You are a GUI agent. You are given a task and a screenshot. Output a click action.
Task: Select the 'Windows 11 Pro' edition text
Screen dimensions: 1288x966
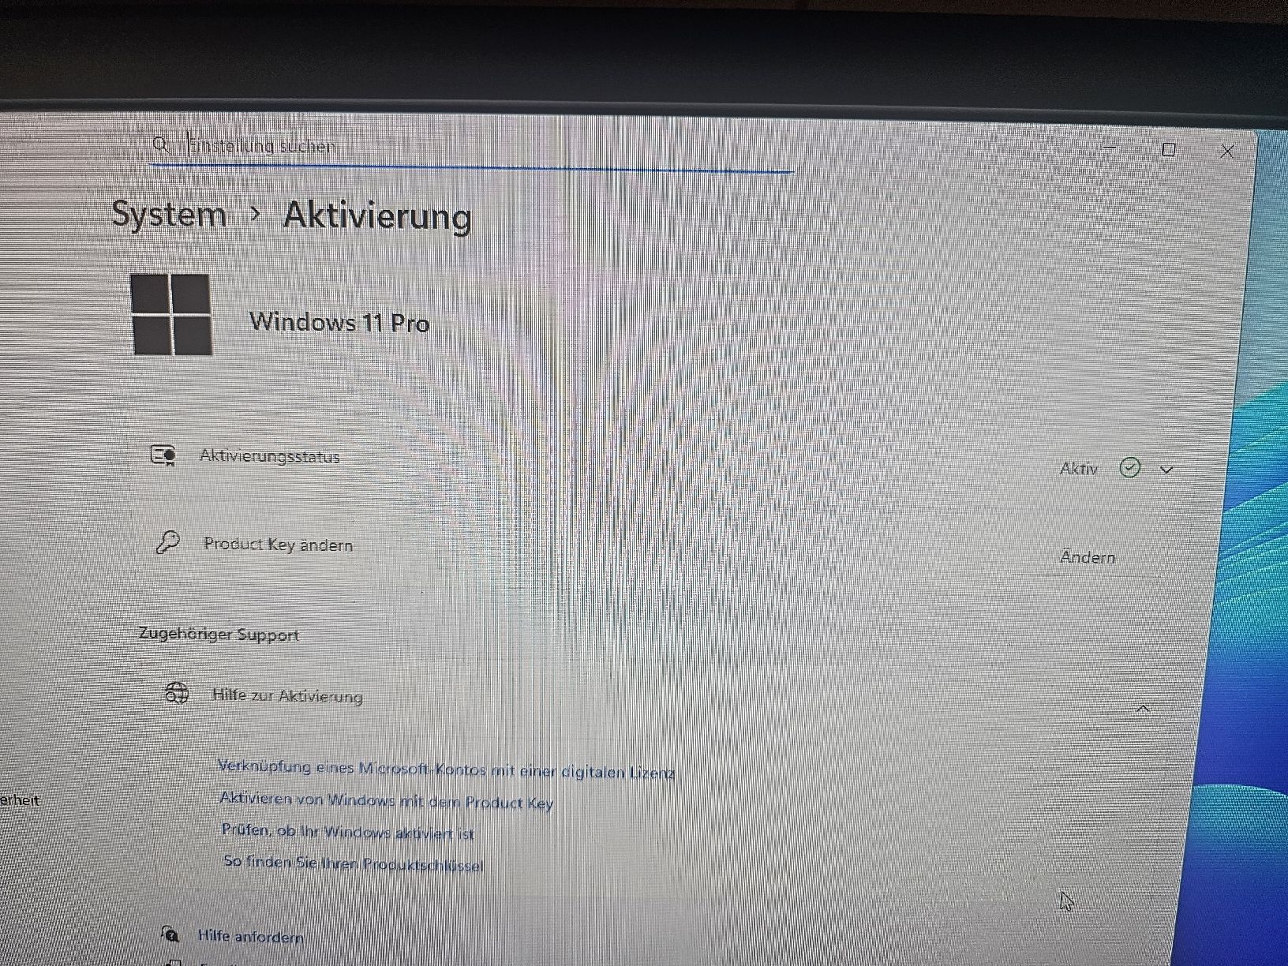point(339,322)
